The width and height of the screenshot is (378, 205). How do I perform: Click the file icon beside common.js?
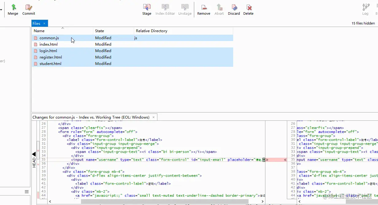[x=36, y=38]
